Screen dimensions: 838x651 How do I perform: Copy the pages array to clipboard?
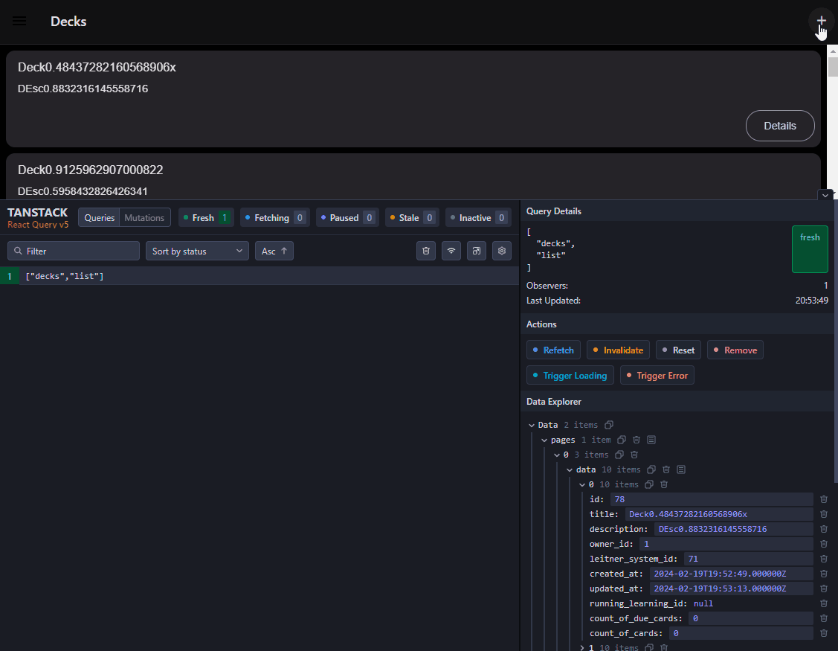[x=622, y=440]
